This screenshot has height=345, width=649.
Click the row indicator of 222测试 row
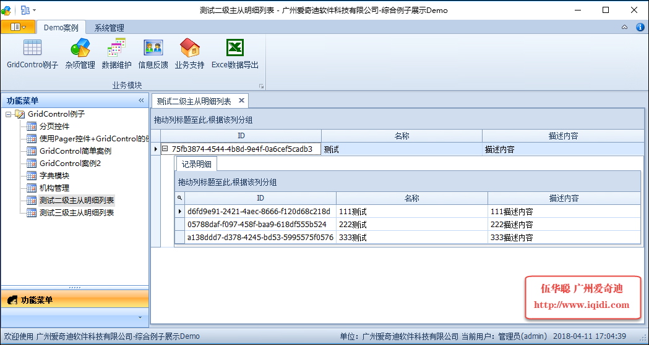[179, 225]
